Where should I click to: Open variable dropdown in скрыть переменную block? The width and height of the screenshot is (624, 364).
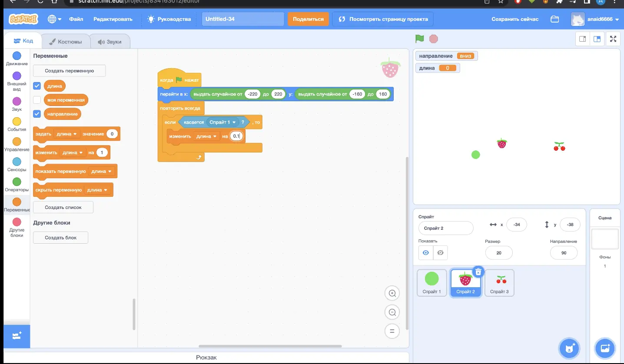(x=97, y=190)
